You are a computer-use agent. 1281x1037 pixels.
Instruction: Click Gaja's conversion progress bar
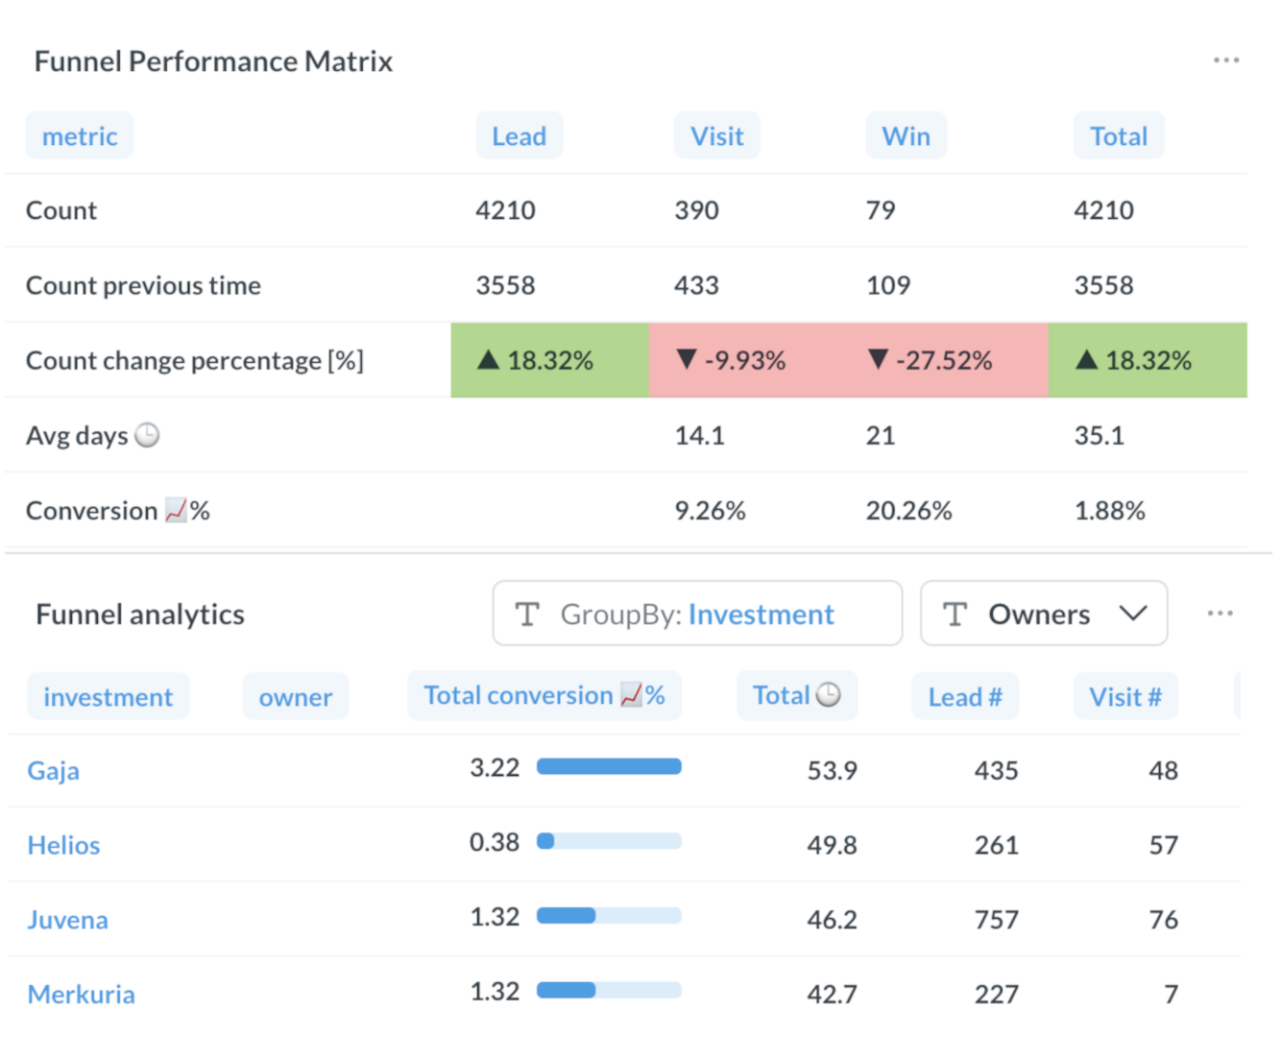click(x=609, y=766)
